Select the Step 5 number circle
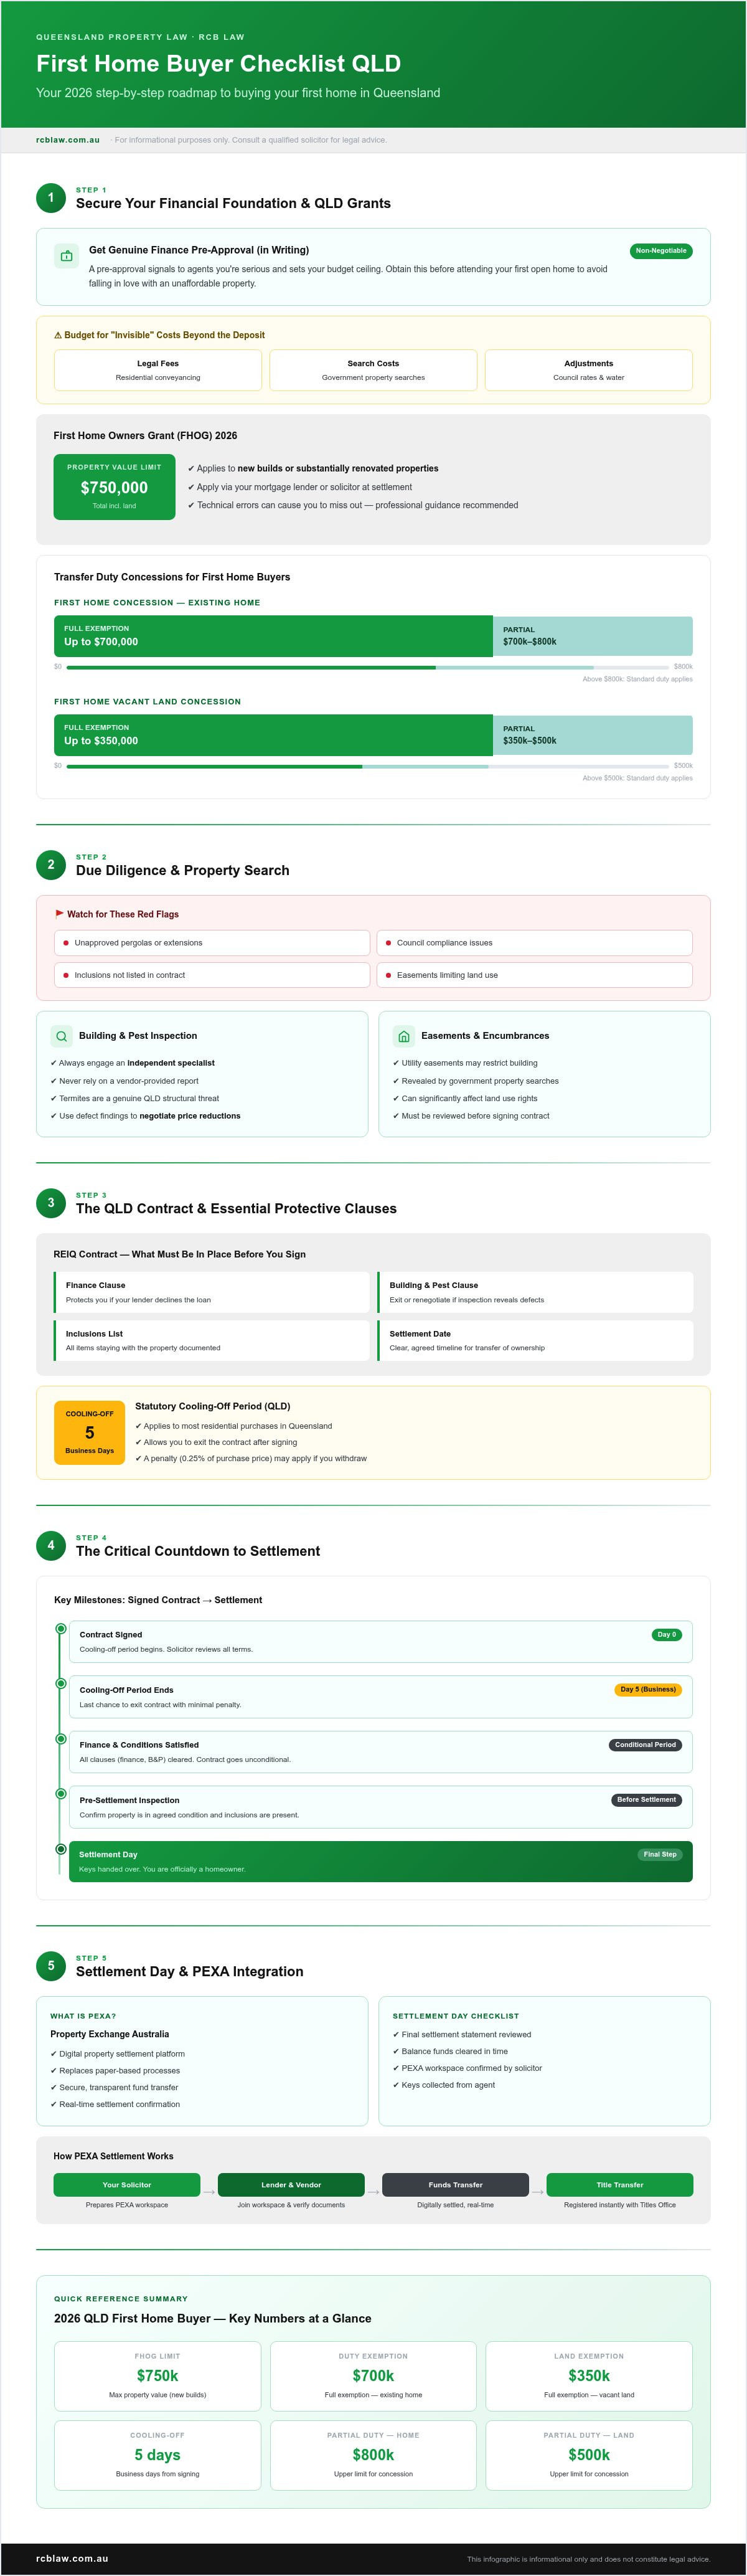The height and width of the screenshot is (2576, 747). point(51,1965)
